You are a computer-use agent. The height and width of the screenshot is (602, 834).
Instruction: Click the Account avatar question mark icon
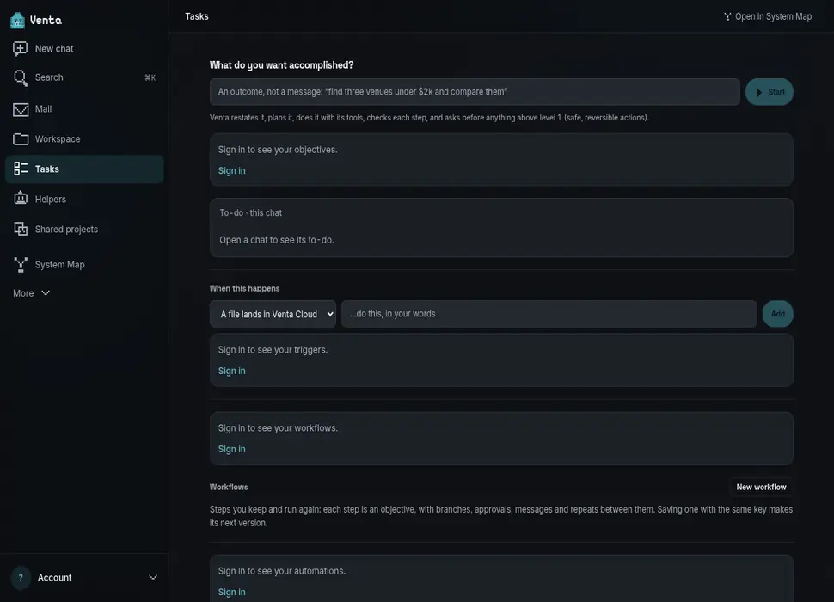point(21,578)
